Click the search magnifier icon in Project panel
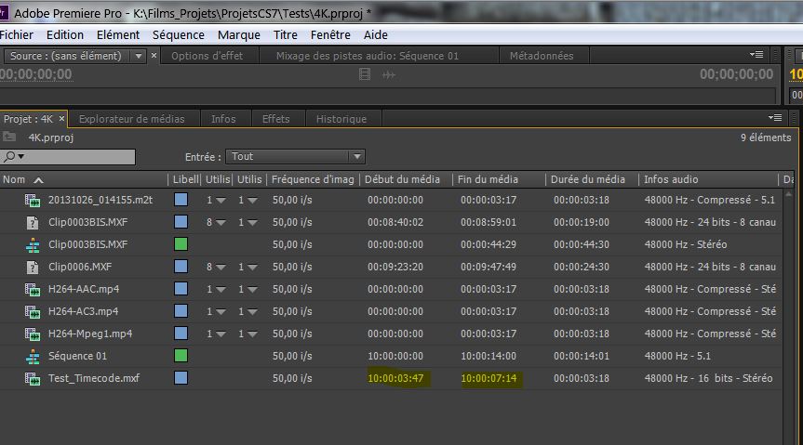803x445 pixels. click(x=9, y=156)
